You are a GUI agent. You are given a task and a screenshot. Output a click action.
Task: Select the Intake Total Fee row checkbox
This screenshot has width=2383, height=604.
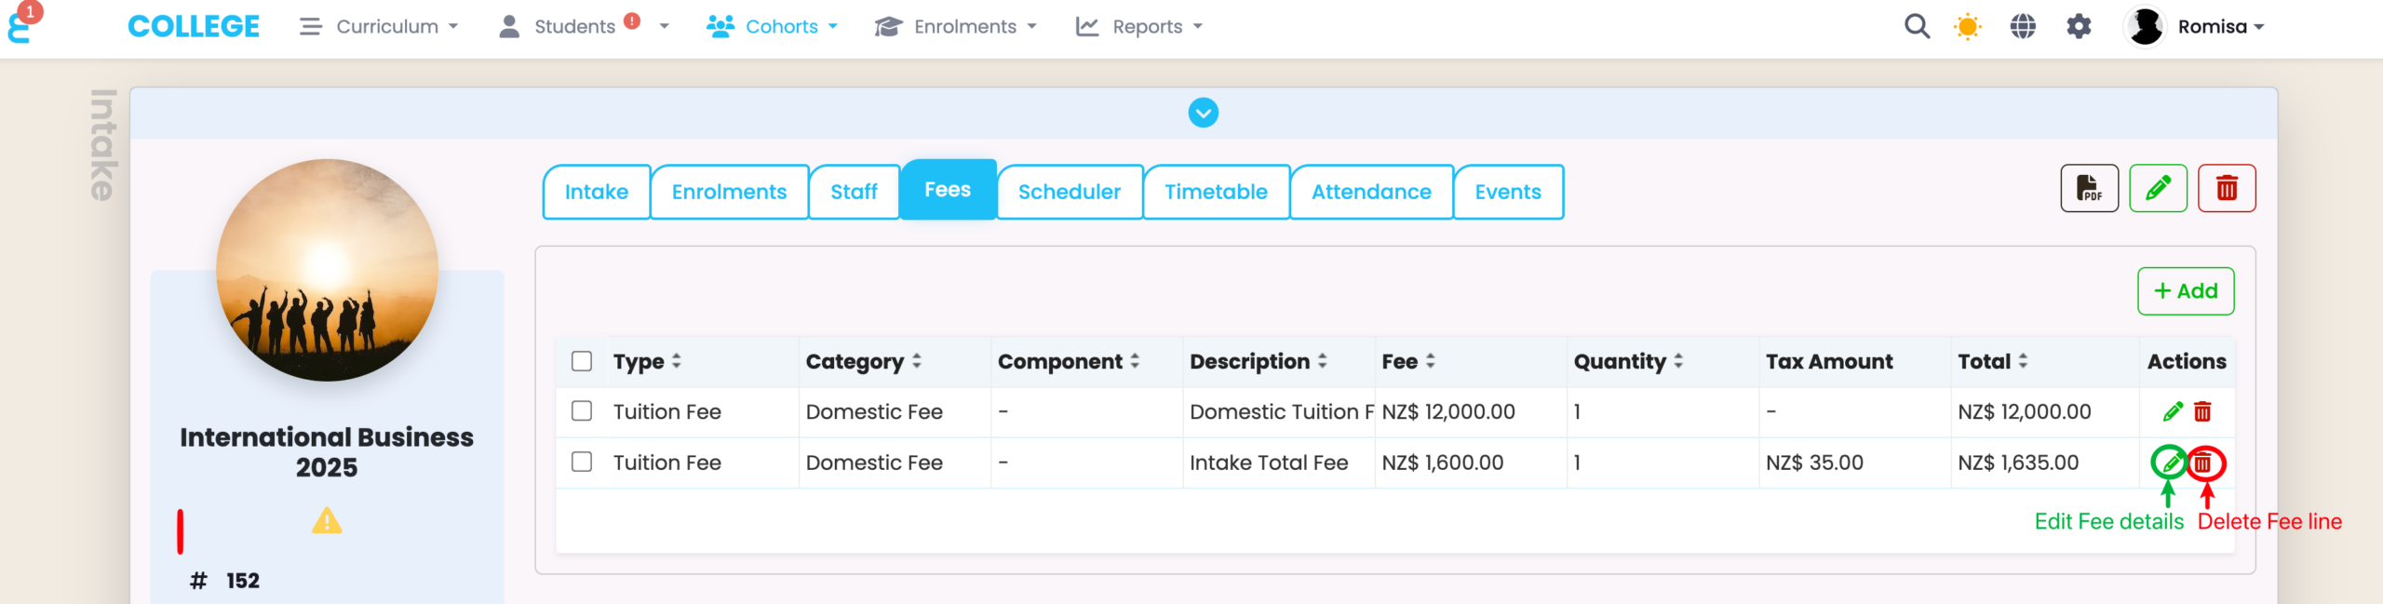pos(582,463)
